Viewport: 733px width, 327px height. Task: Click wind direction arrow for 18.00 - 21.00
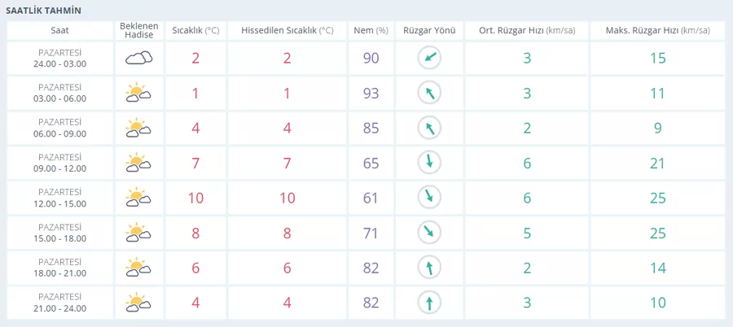click(428, 268)
